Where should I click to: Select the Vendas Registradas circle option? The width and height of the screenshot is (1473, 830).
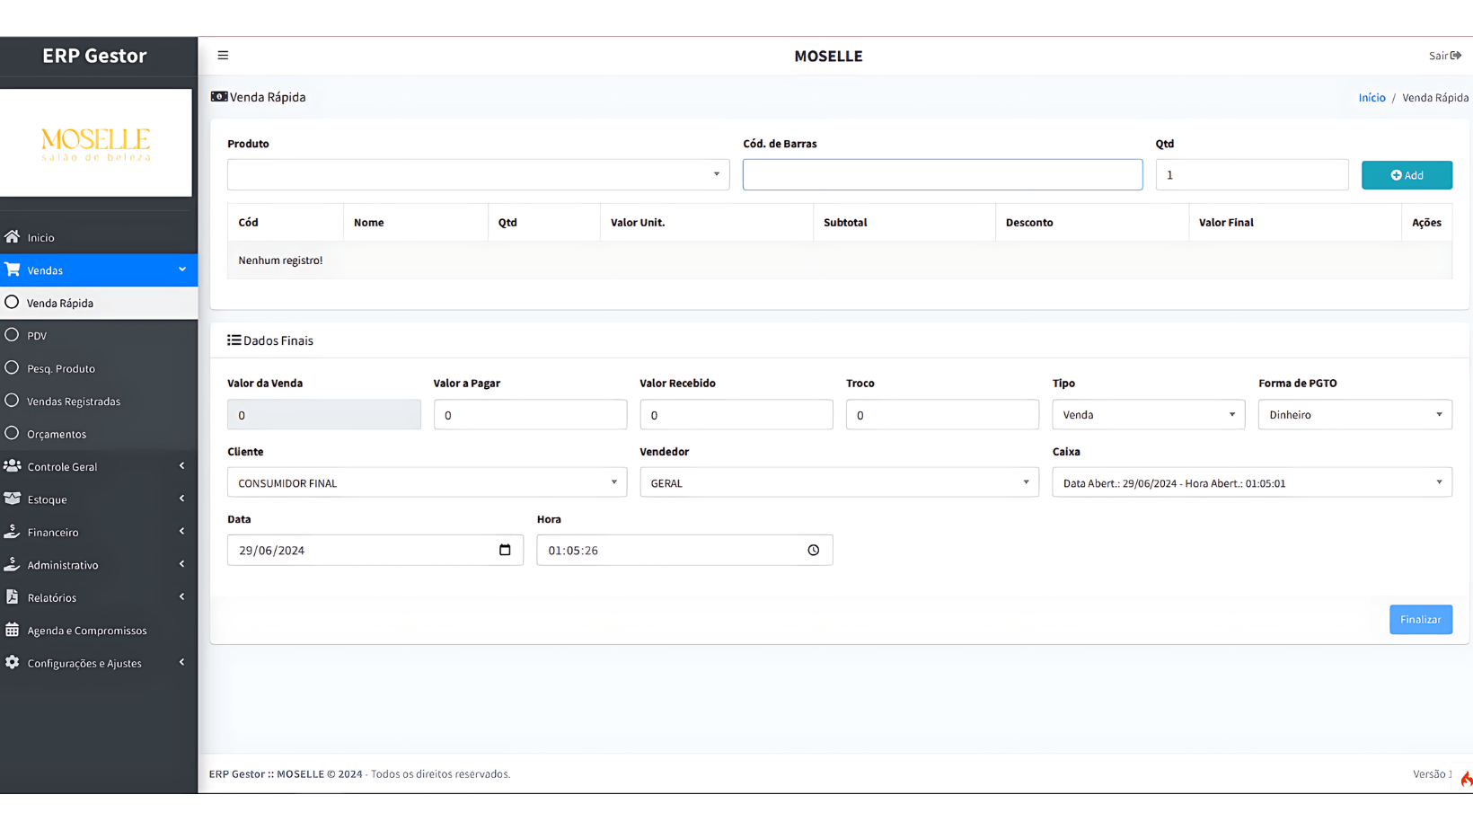click(12, 401)
